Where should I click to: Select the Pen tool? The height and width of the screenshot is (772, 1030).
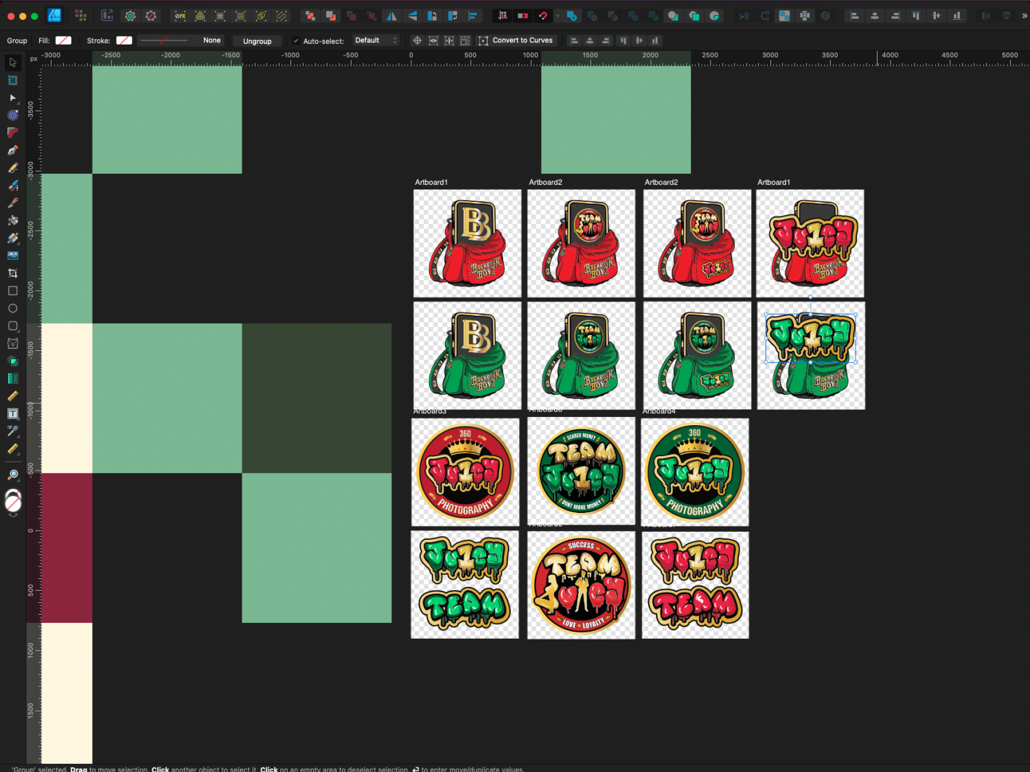pyautogui.click(x=12, y=150)
